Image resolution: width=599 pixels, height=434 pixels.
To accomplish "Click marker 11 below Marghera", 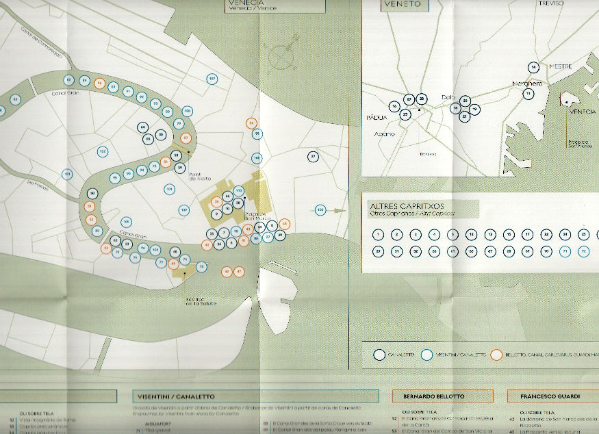I will pos(528,93).
